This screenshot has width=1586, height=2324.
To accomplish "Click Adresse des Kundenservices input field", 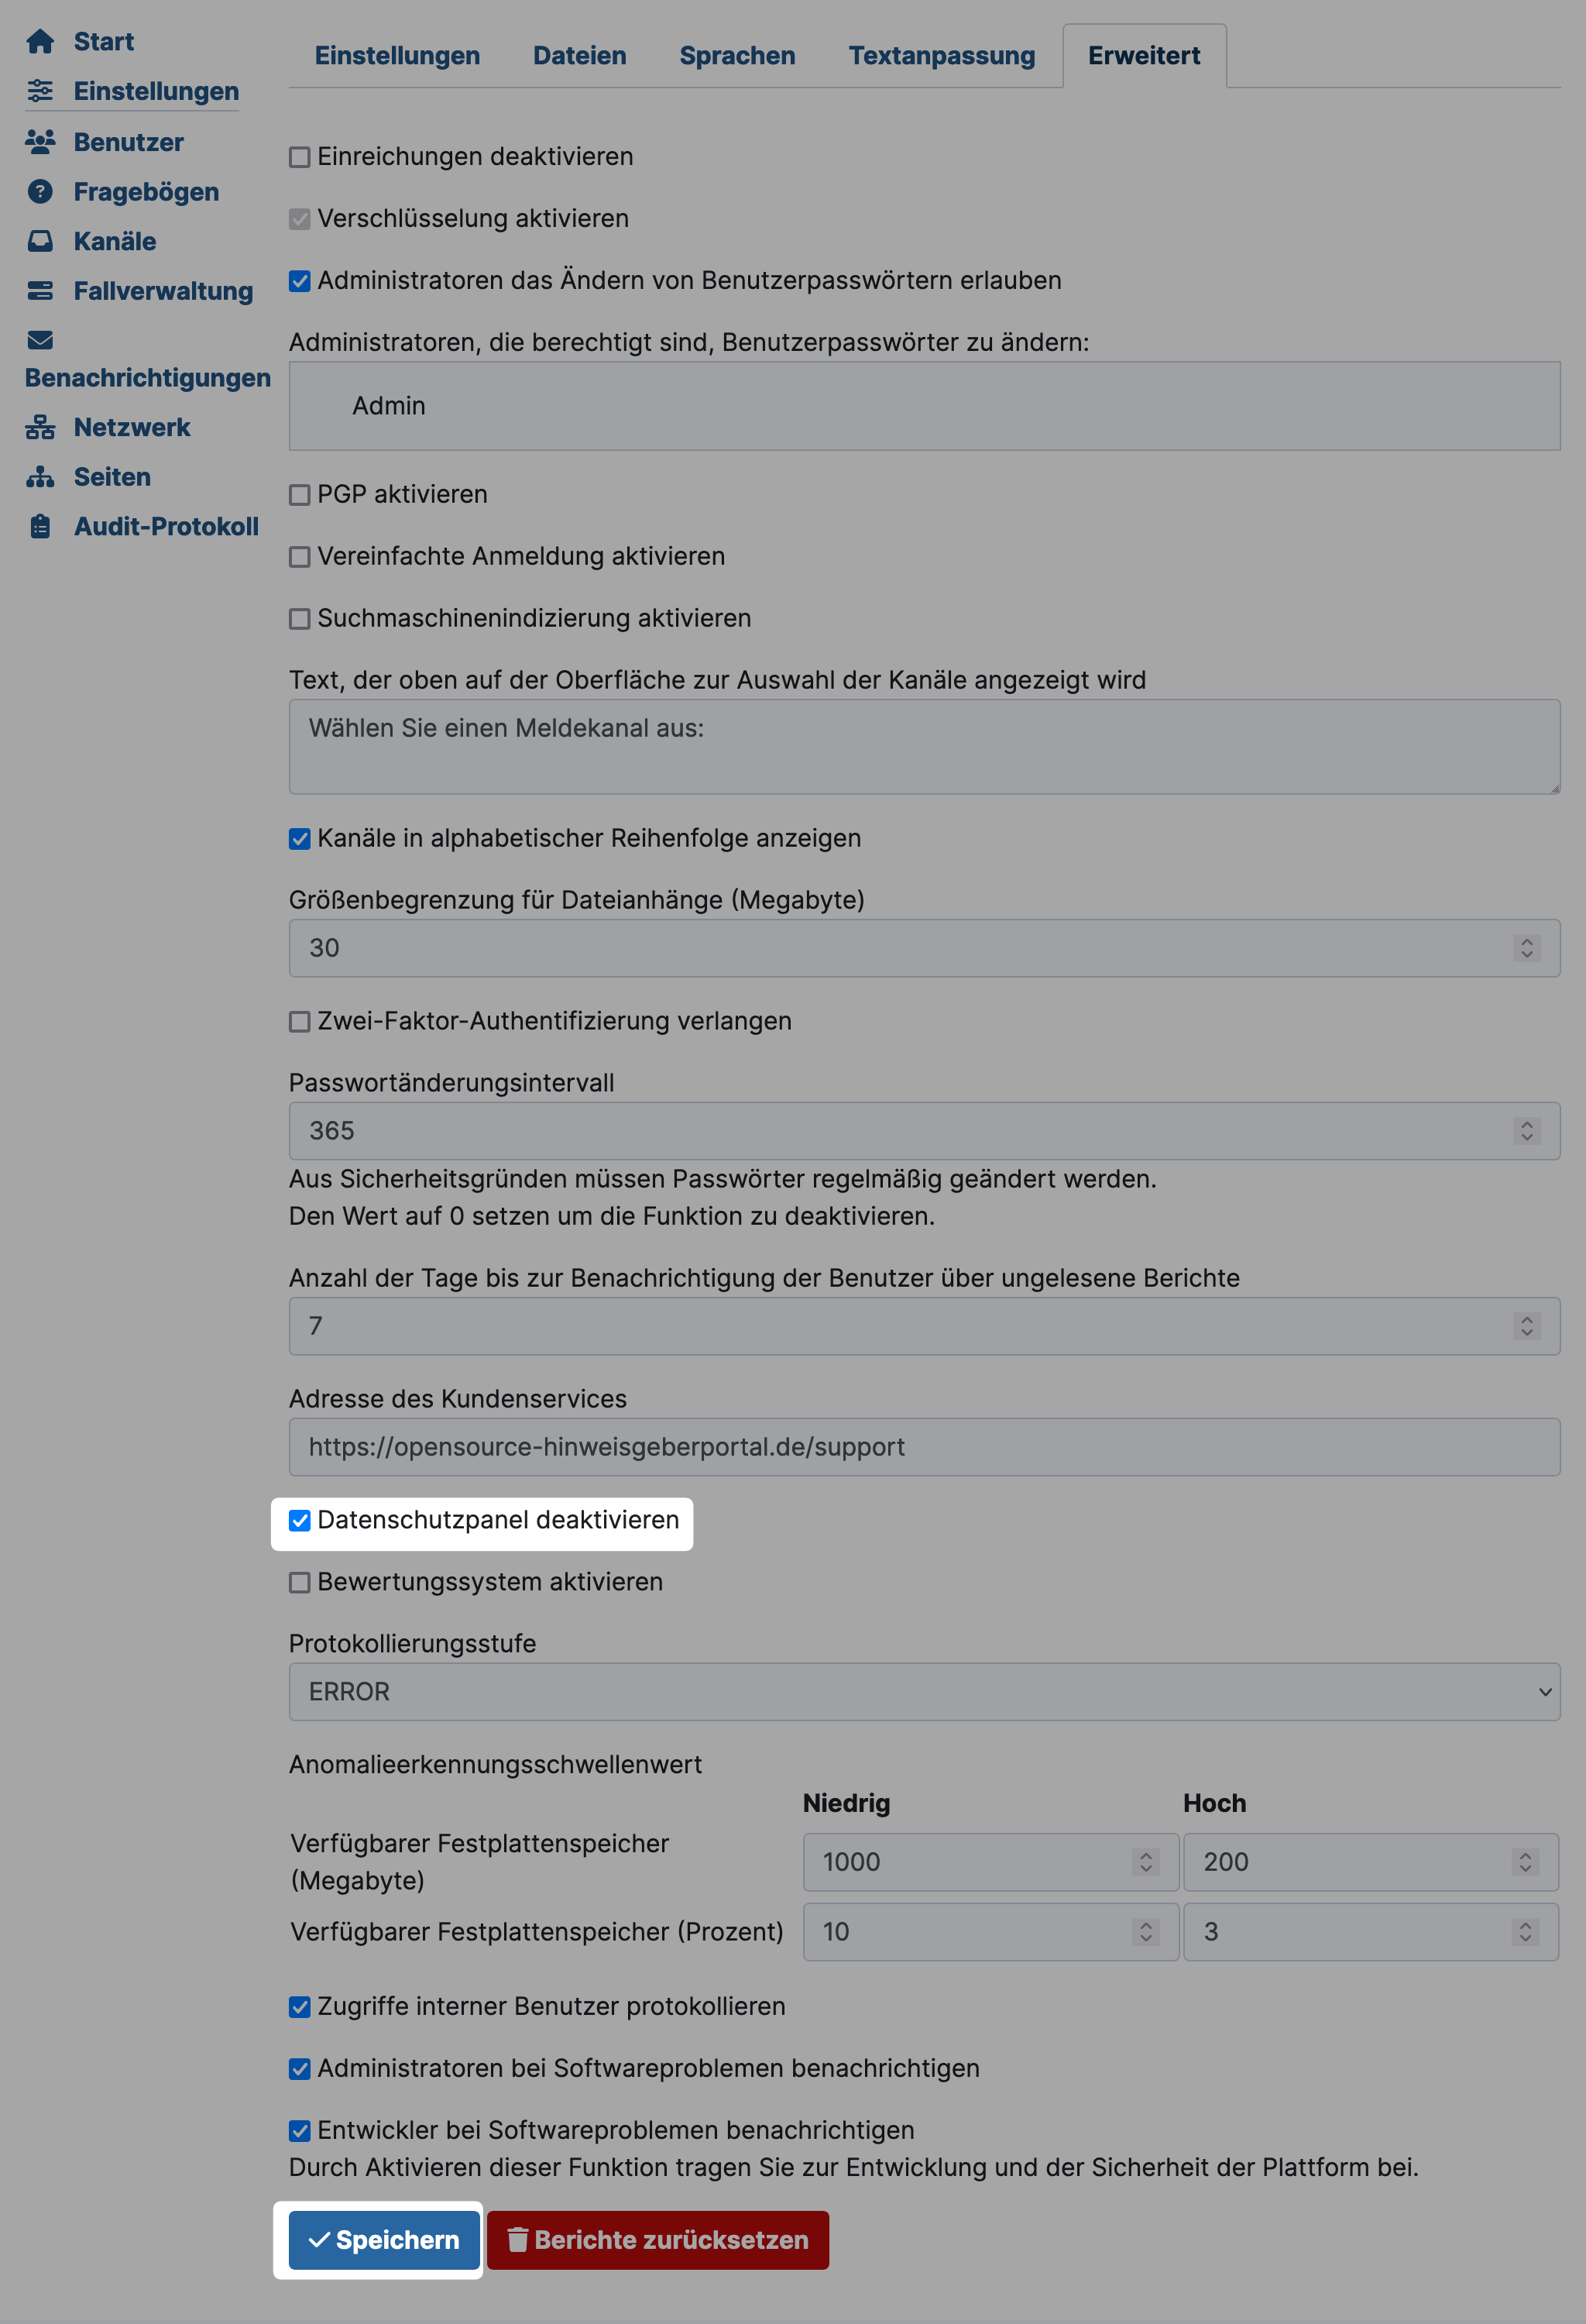I will 924,1446.
